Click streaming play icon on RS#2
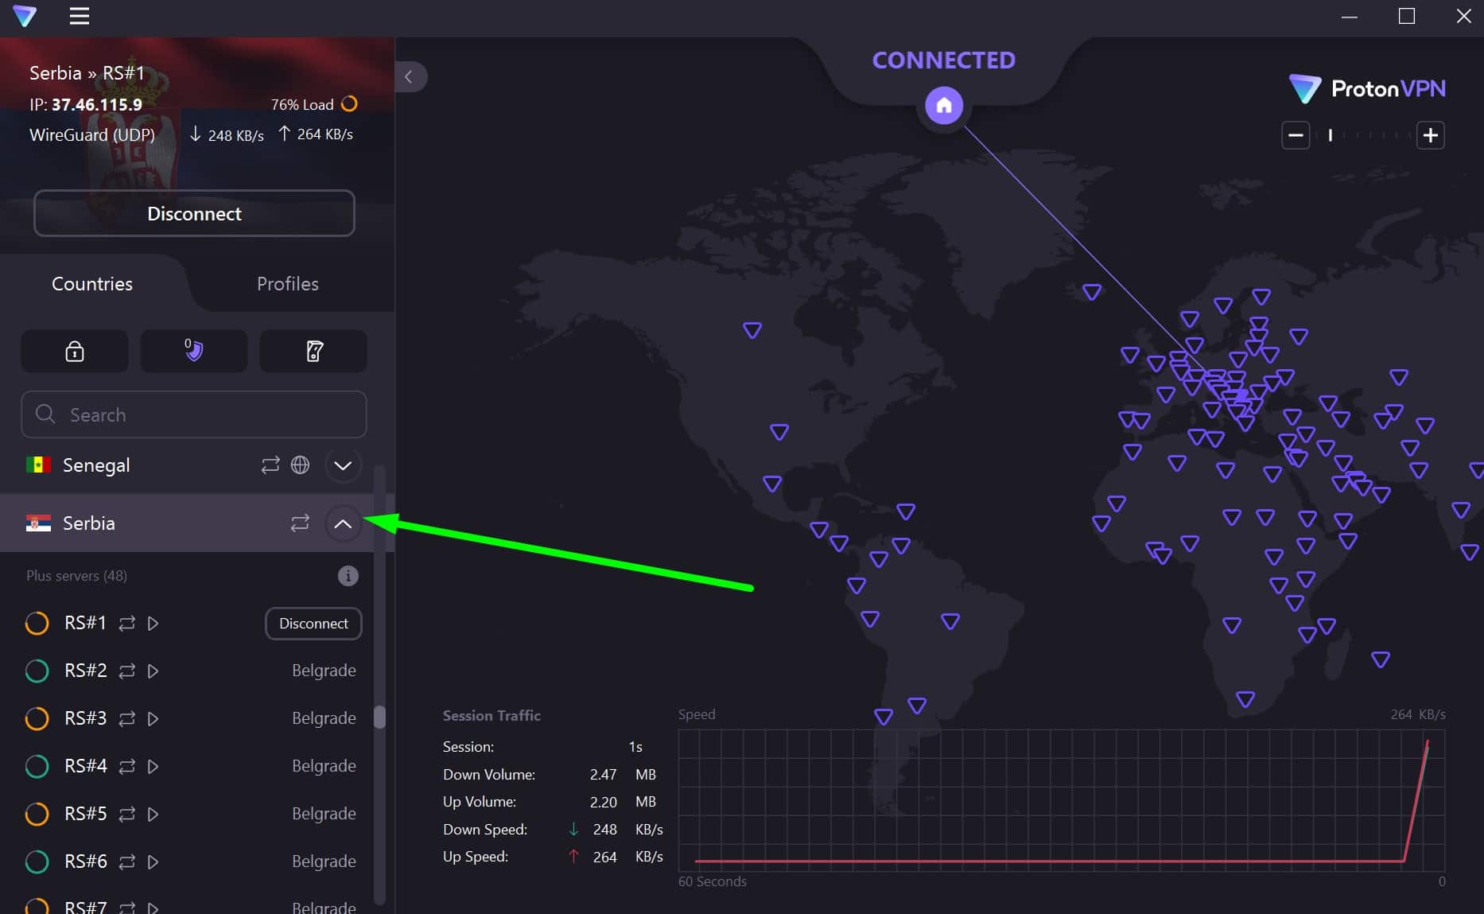Viewport: 1484px width, 914px height. coord(153,671)
